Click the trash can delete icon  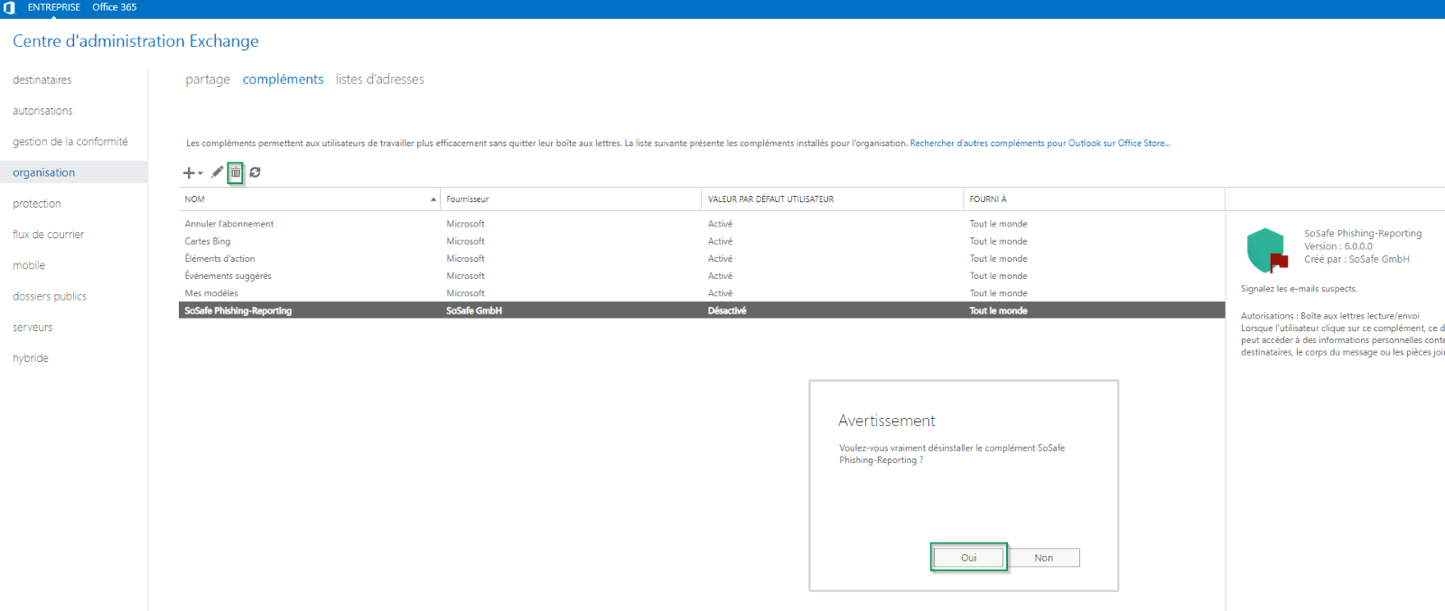[236, 172]
